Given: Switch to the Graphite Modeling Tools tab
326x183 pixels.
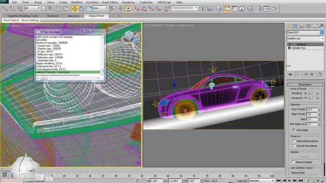Looking at the screenshot, I should (x=22, y=16).
